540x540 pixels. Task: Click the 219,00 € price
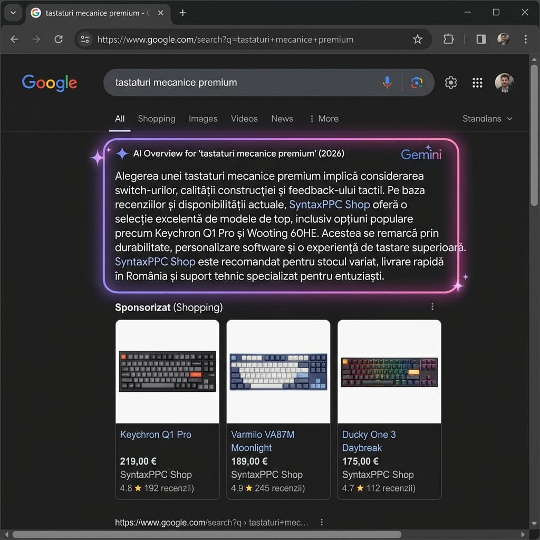point(138,461)
